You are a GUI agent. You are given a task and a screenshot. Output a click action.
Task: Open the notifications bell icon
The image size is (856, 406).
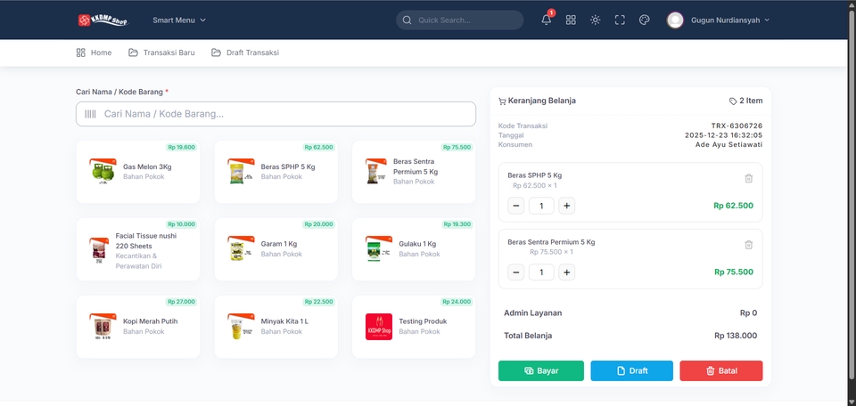pos(546,20)
